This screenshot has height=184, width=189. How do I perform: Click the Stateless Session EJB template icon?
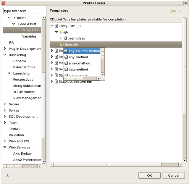(56, 81)
